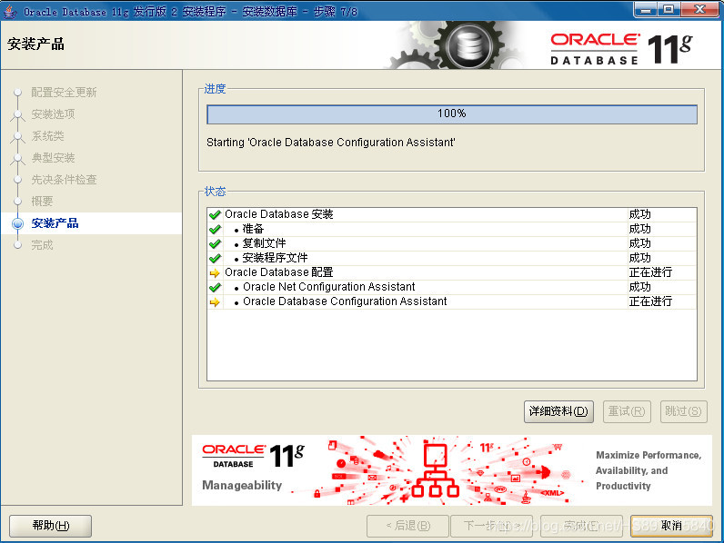Click the 后退(B) back button
Screen dimensions: 724x543
407,526
